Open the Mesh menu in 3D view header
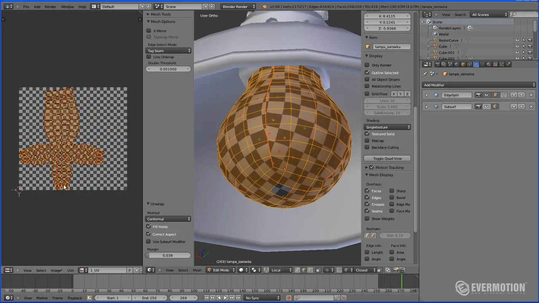This screenshot has width=539, height=303. pos(197,270)
